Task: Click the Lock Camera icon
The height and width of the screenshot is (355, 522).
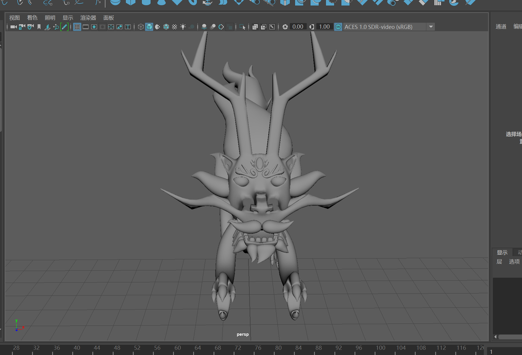Action: 22,27
